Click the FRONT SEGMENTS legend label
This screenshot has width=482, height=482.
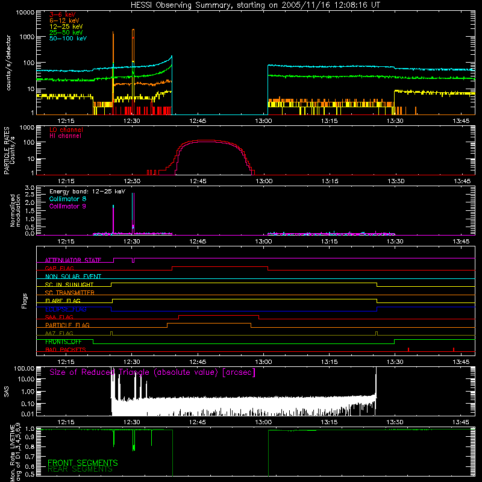click(x=83, y=463)
